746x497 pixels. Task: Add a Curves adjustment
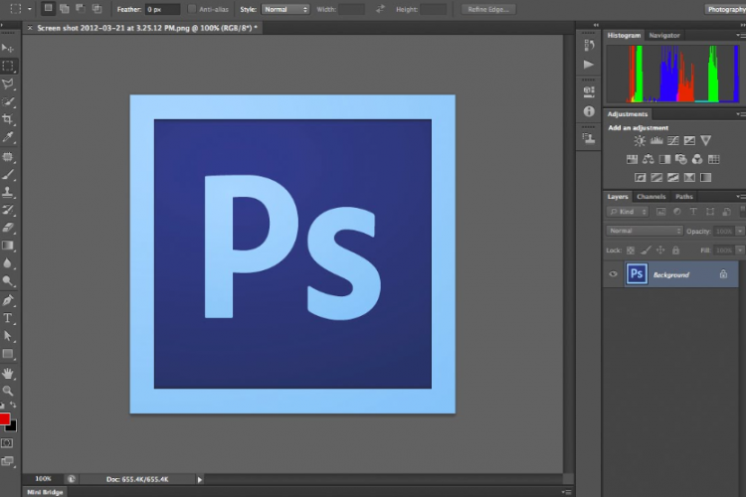click(673, 141)
